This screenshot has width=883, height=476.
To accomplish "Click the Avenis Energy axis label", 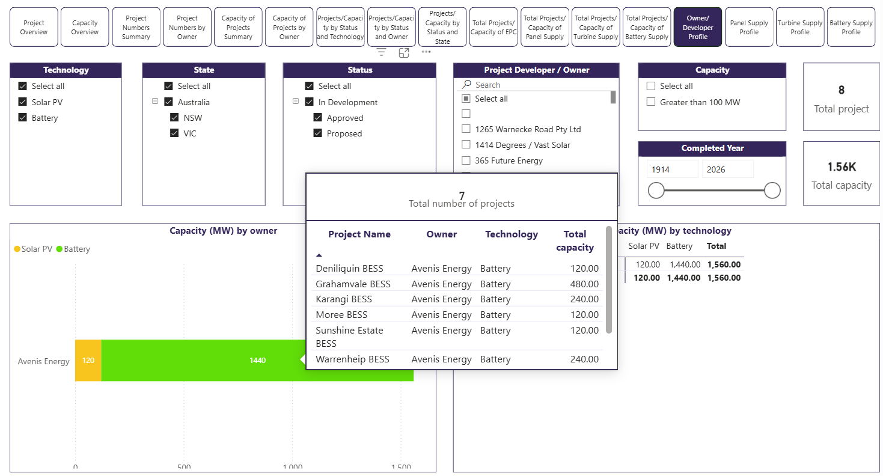I will click(44, 362).
